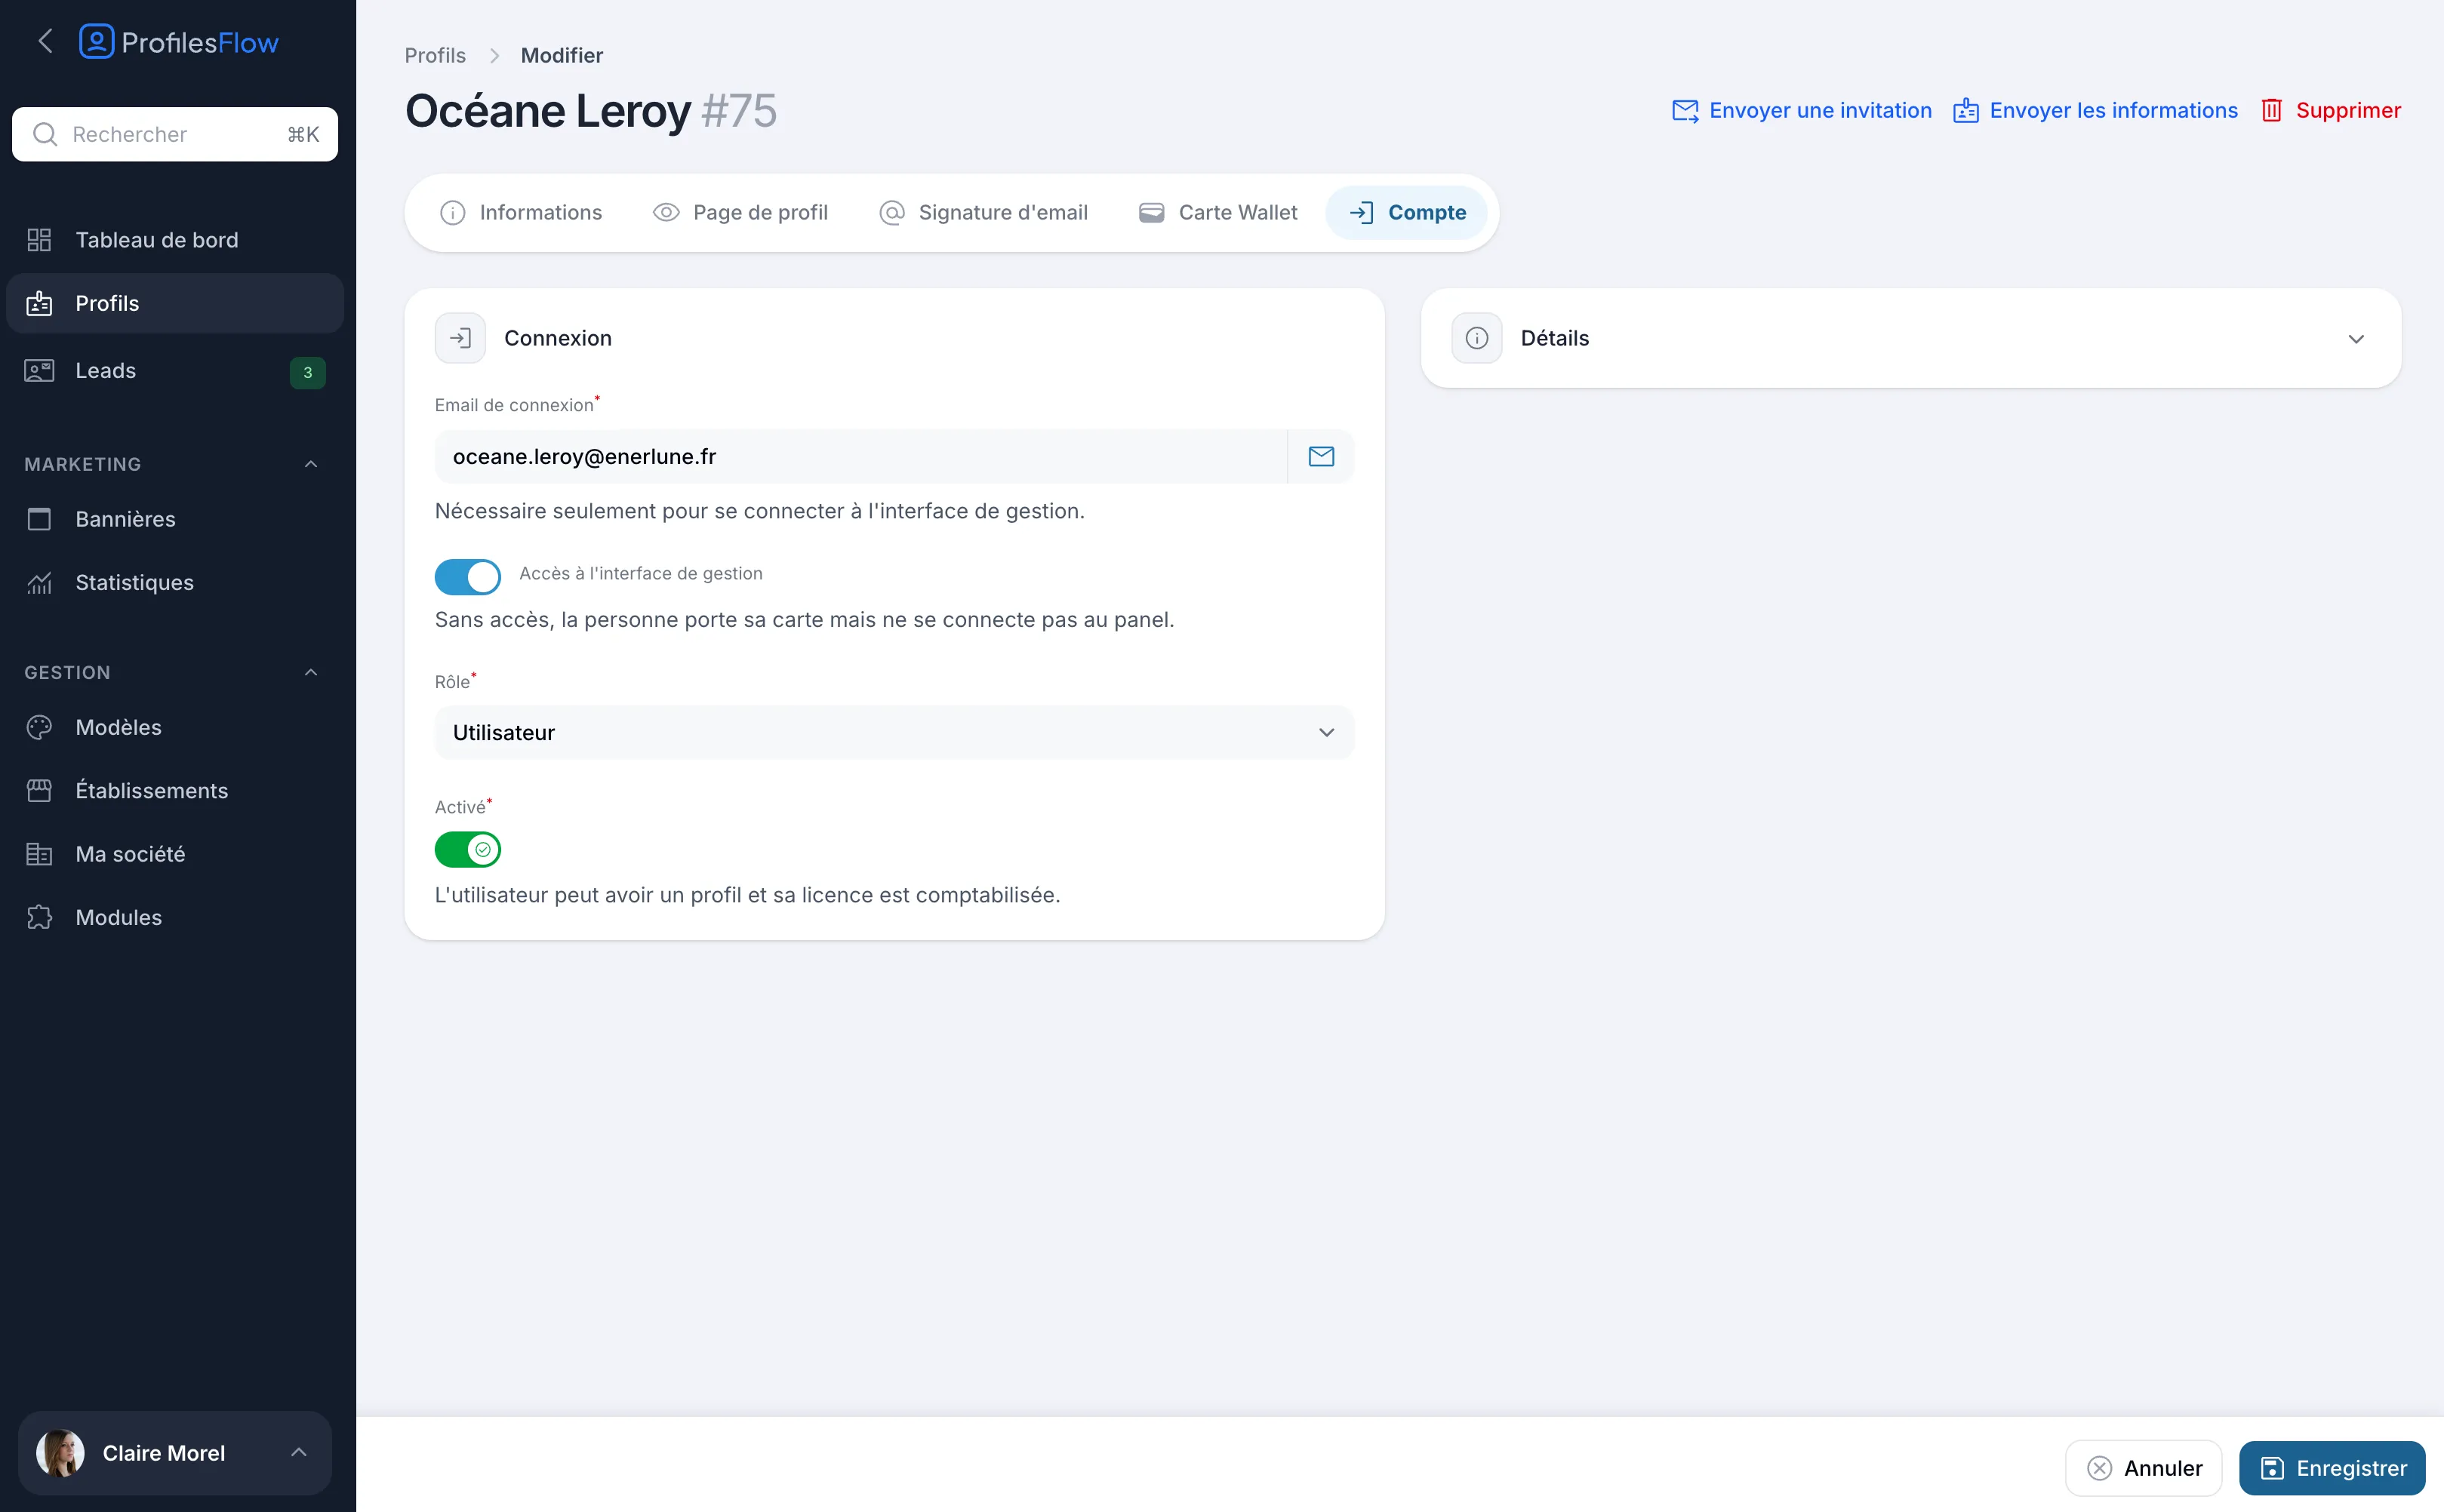
Task: Collapse the GESTION section
Action: (x=311, y=672)
